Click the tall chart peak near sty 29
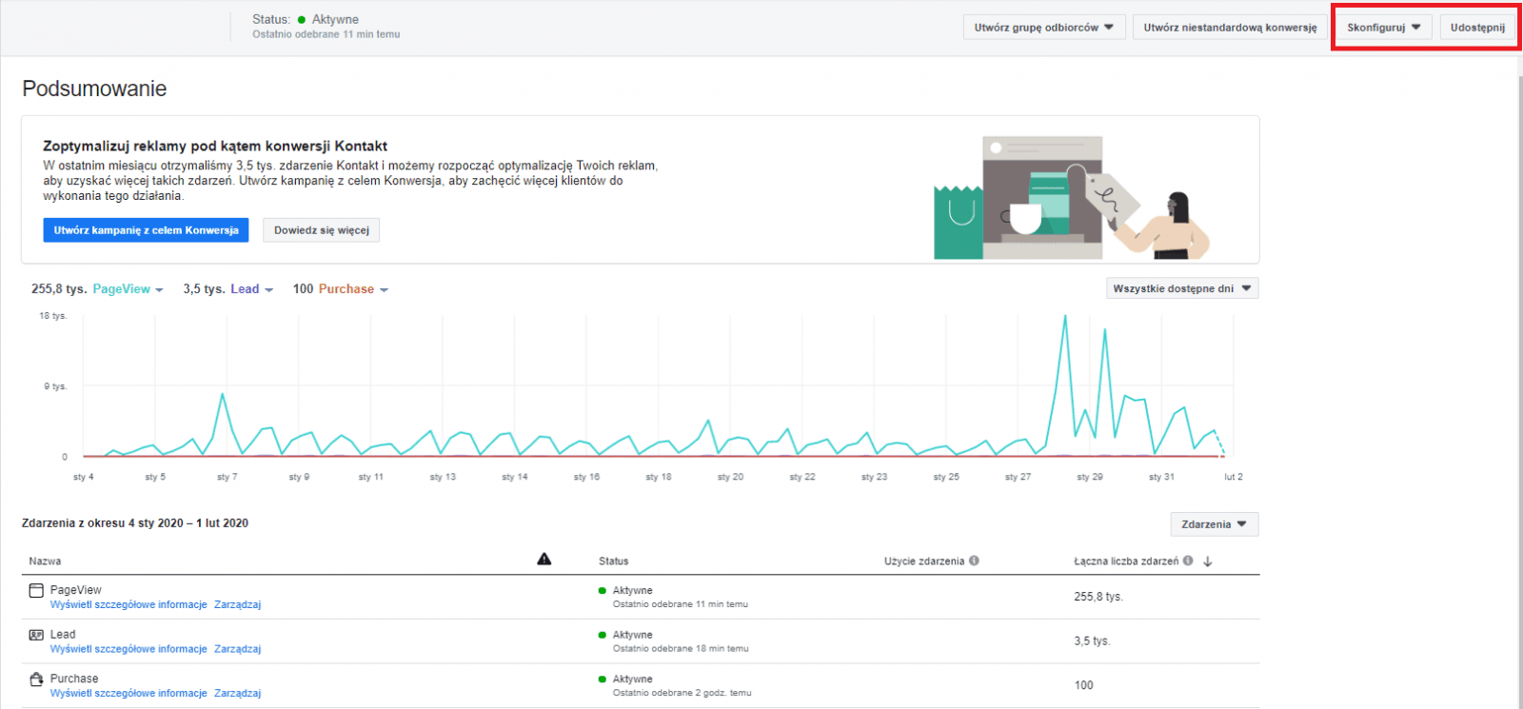The width and height of the screenshot is (1523, 709). coord(1065,317)
